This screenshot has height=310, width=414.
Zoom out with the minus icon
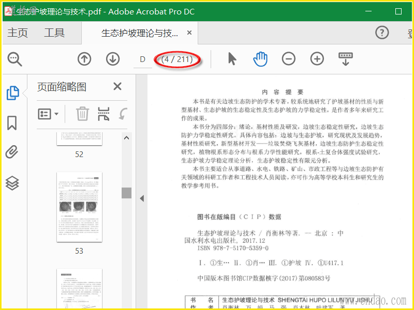(x=289, y=58)
